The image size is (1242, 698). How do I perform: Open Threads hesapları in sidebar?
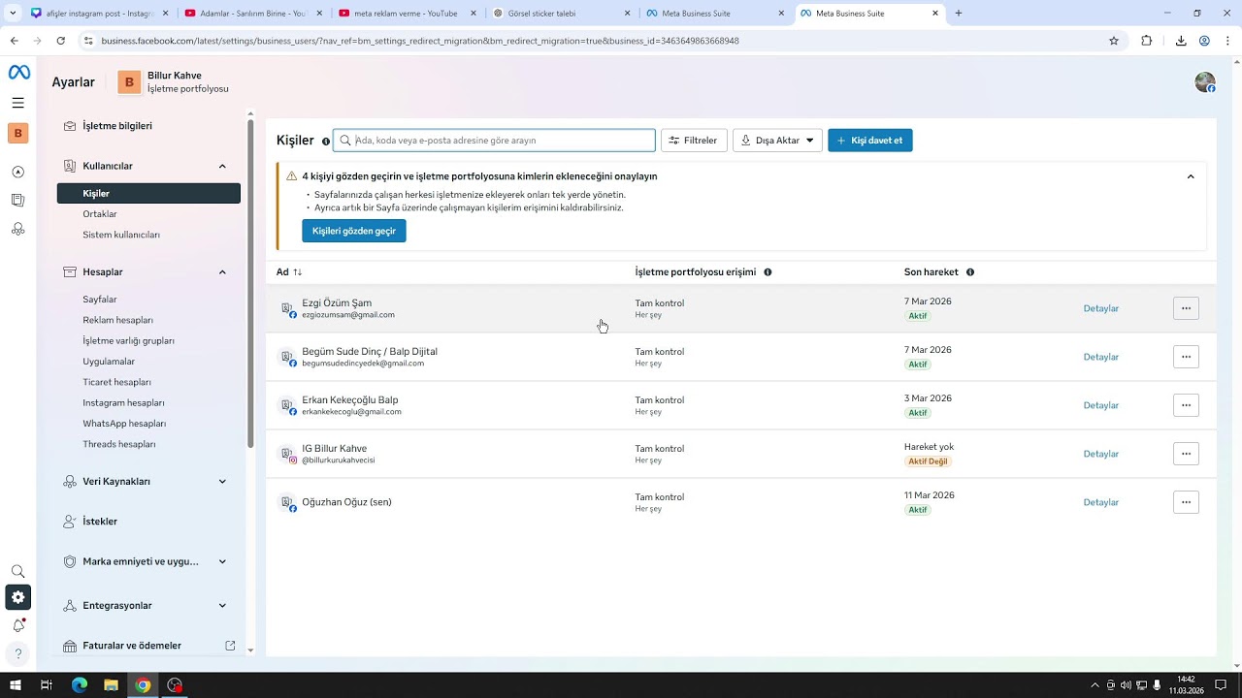click(119, 444)
